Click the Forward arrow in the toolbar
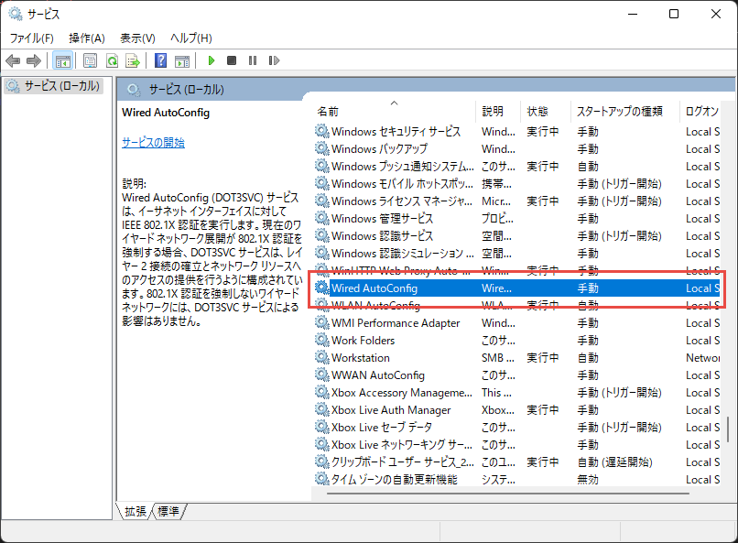738x543 pixels. [x=34, y=60]
